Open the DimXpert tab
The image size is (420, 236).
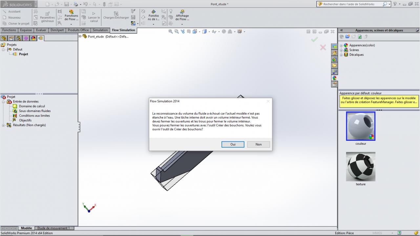(x=57, y=30)
